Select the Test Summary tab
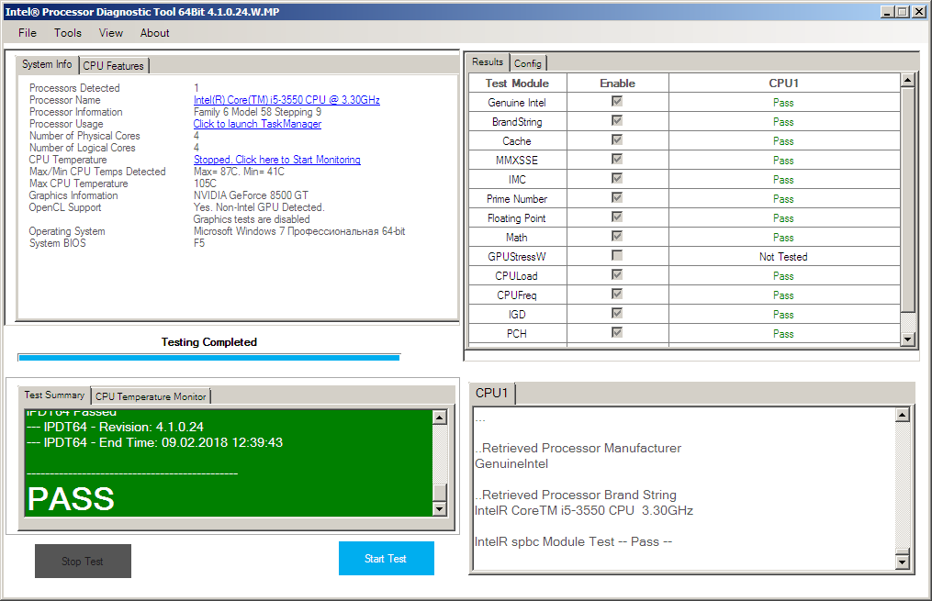The height and width of the screenshot is (601, 932). coord(54,395)
